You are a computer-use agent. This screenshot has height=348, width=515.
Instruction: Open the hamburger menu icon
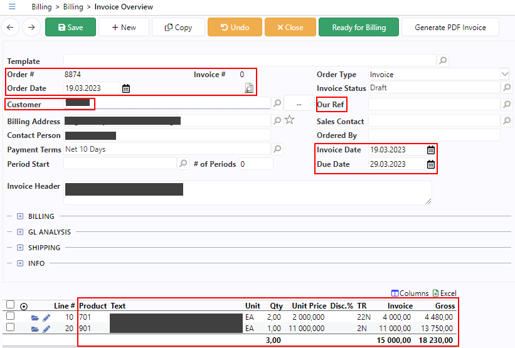coord(12,7)
